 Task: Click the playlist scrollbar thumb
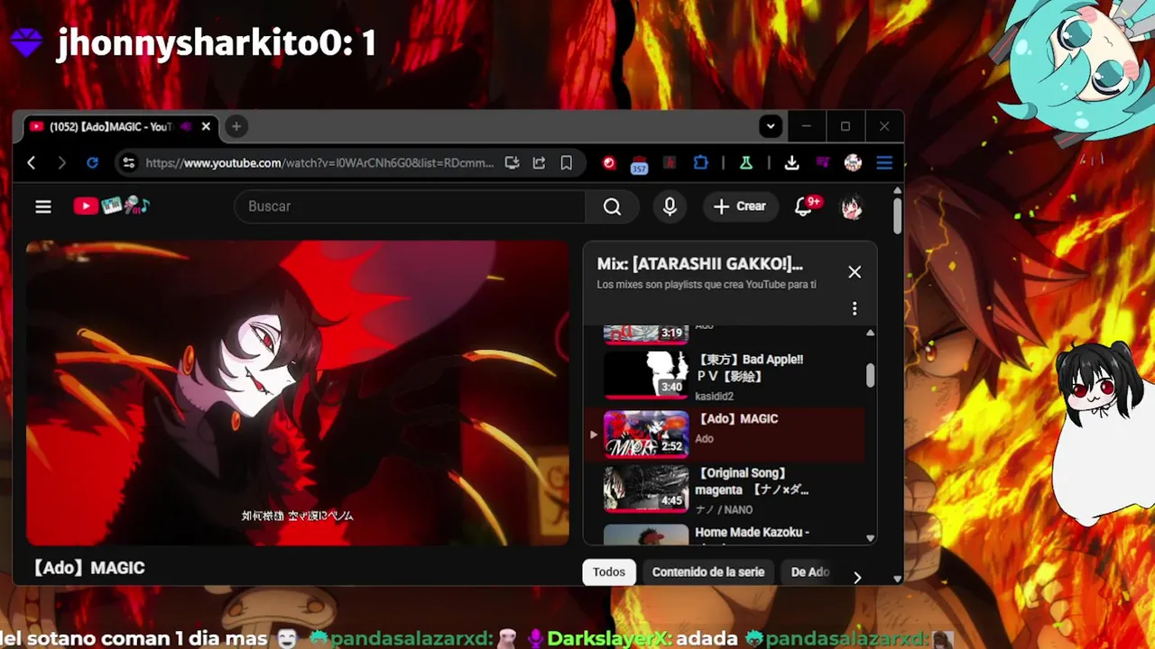pos(870,375)
